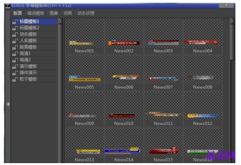Click the icon beside 动态模板

click(15, 34)
